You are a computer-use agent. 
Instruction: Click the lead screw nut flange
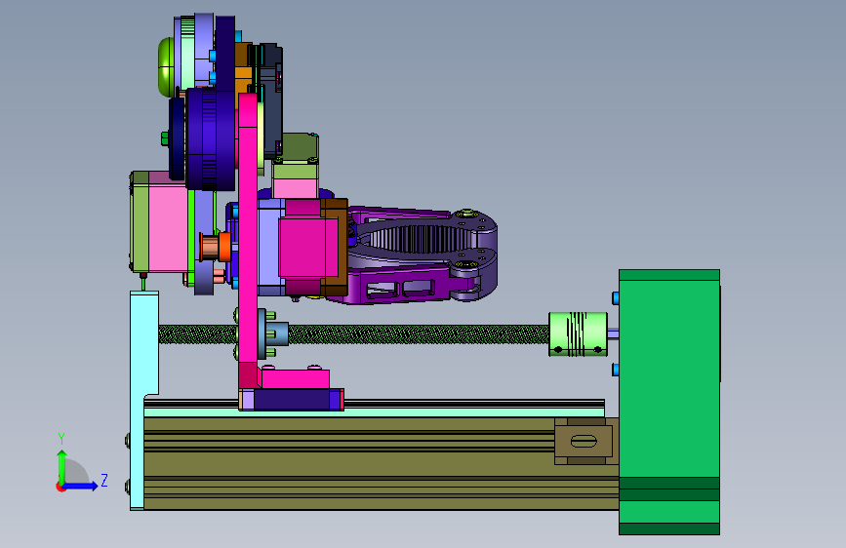[262, 333]
